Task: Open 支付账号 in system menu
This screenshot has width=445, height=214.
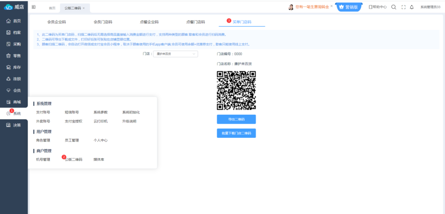Action: 43,112
